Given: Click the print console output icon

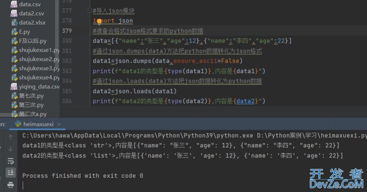Looking at the screenshot, I should coord(11,185).
